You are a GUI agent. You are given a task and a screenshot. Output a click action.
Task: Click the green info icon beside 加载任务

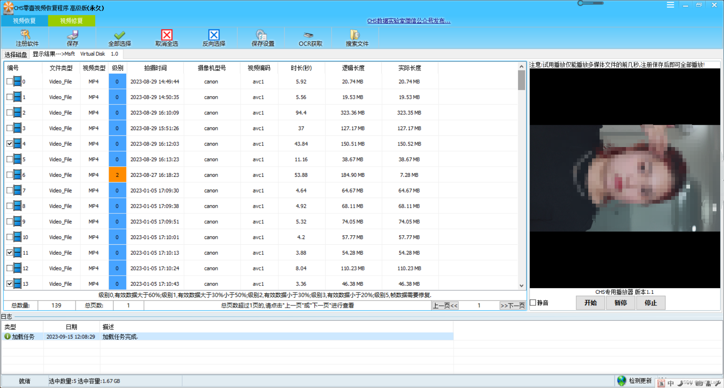(8, 336)
